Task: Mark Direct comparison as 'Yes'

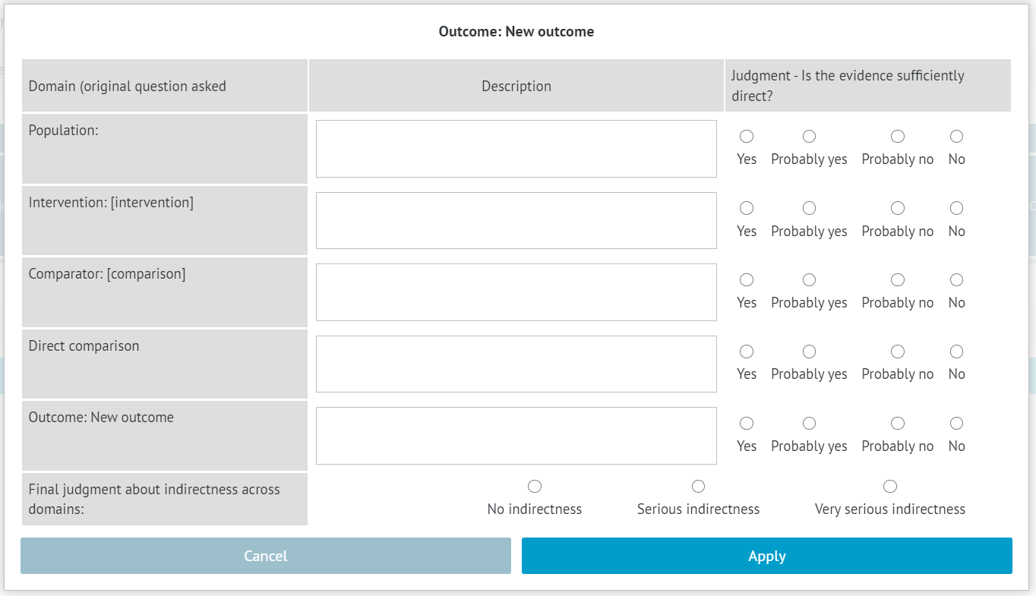Action: (x=747, y=352)
